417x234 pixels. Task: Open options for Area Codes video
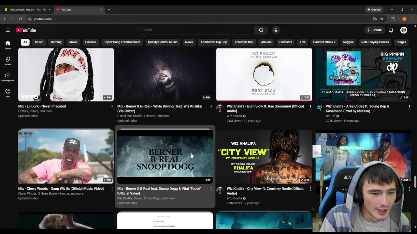(x=409, y=107)
